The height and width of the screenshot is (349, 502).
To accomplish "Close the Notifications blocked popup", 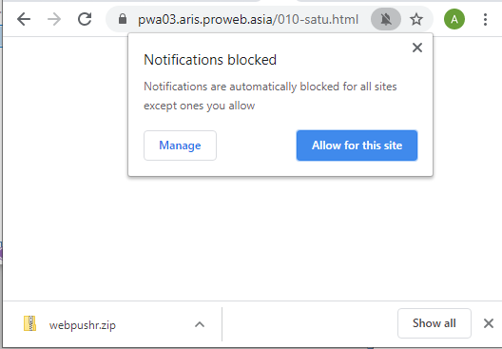I will tap(417, 48).
